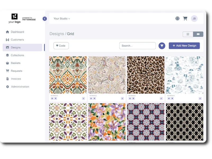View the paisley design via eye icon
212x159 pixels.
(91, 98)
